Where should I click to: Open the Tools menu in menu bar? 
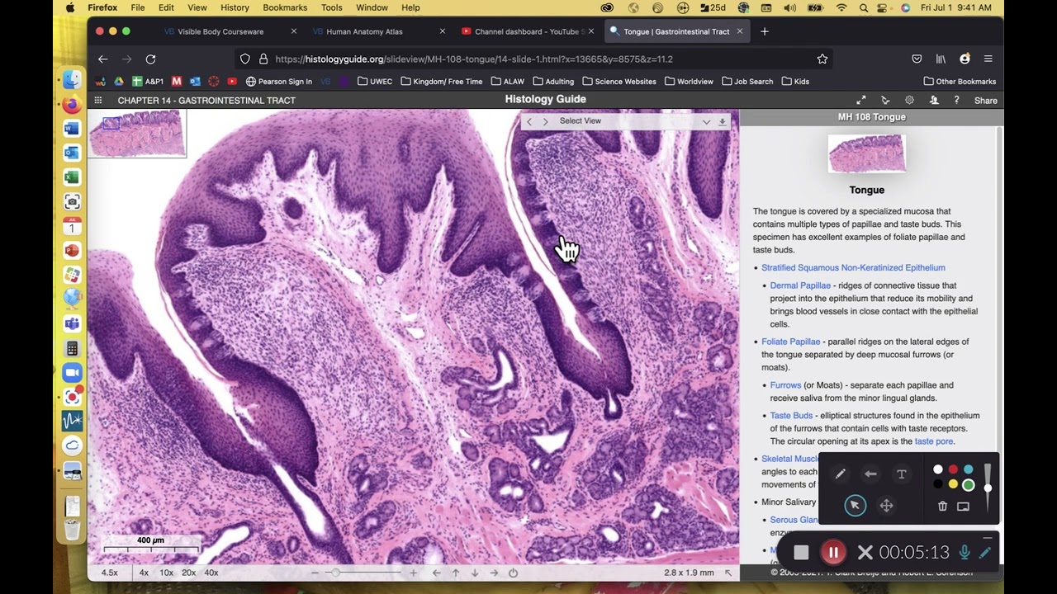click(x=331, y=7)
